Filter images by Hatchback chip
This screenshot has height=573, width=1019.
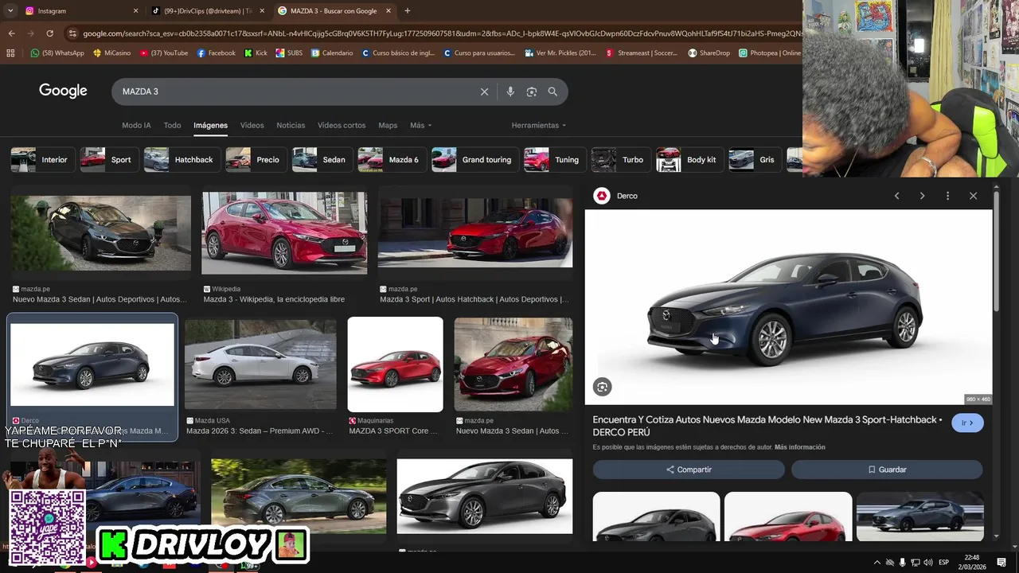(181, 160)
